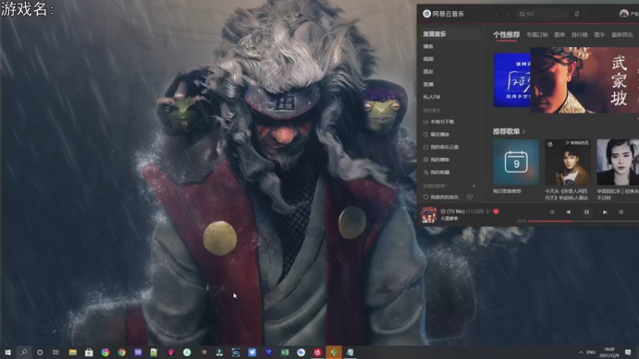Open 朋友 in the sidebar
This screenshot has height=359, width=639.
click(x=428, y=72)
